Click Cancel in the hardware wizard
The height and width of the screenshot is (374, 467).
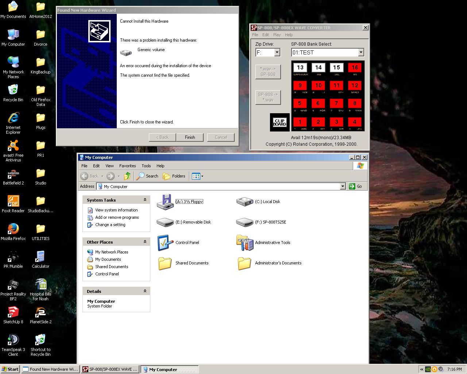(221, 137)
